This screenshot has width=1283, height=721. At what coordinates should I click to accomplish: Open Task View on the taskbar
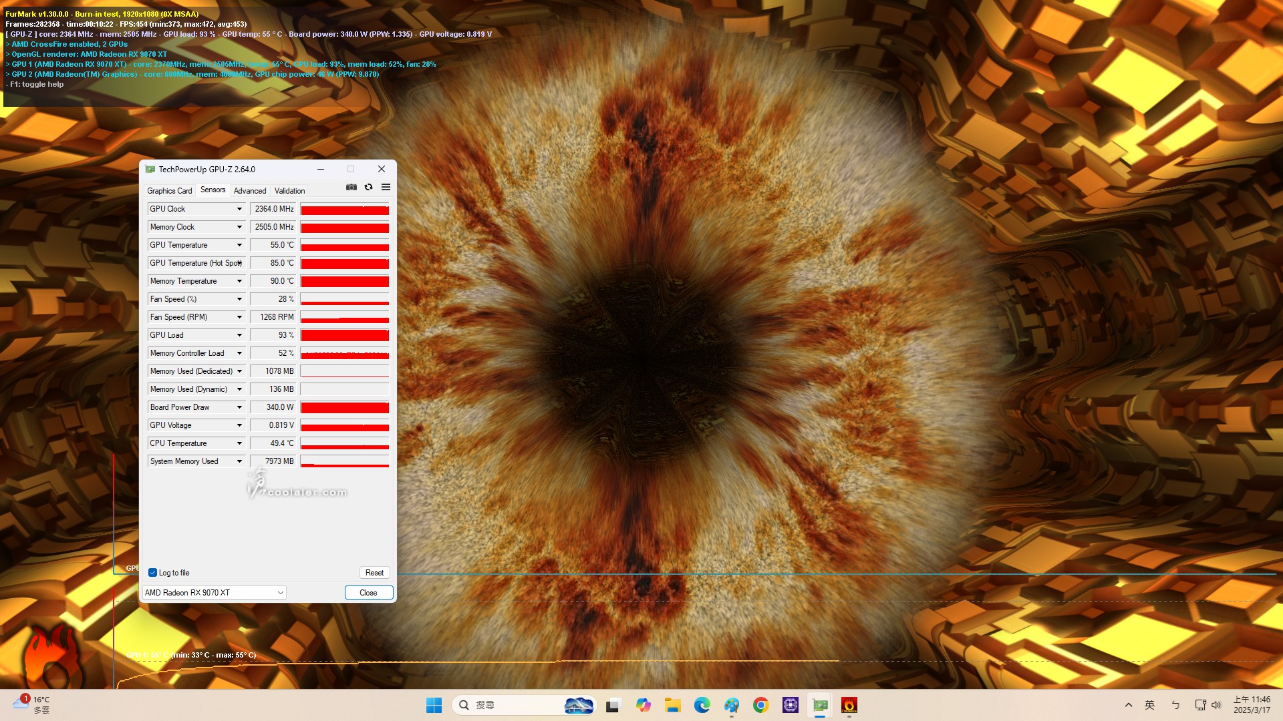613,705
